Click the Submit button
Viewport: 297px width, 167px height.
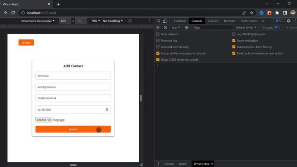tap(73, 129)
